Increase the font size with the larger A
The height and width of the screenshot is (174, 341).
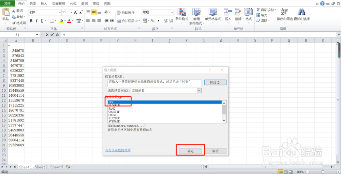point(75,12)
